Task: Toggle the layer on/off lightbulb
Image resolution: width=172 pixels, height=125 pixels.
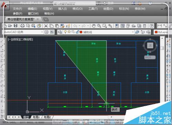Action: tap(65, 32)
